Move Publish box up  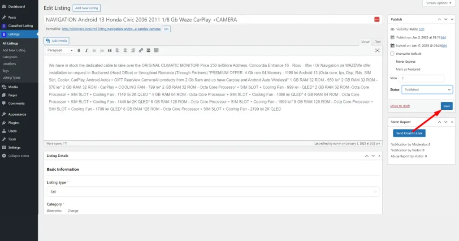pyautogui.click(x=439, y=19)
